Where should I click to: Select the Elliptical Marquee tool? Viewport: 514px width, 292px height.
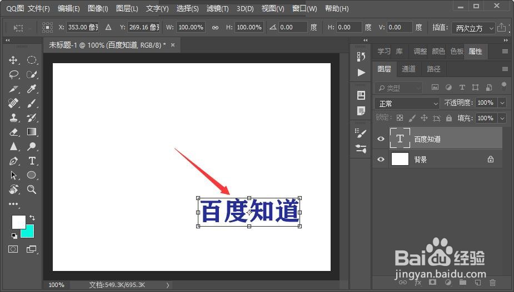click(32, 60)
